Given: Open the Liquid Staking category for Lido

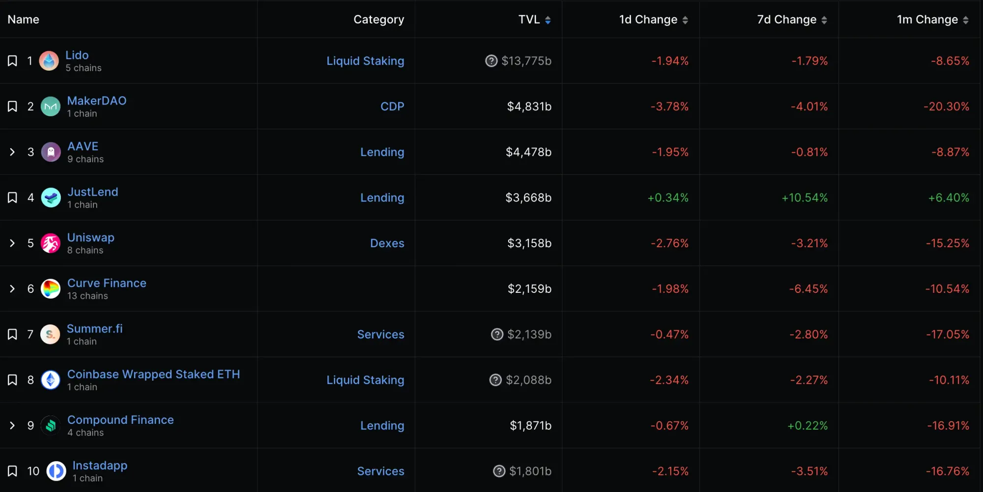Looking at the screenshot, I should click(x=365, y=61).
